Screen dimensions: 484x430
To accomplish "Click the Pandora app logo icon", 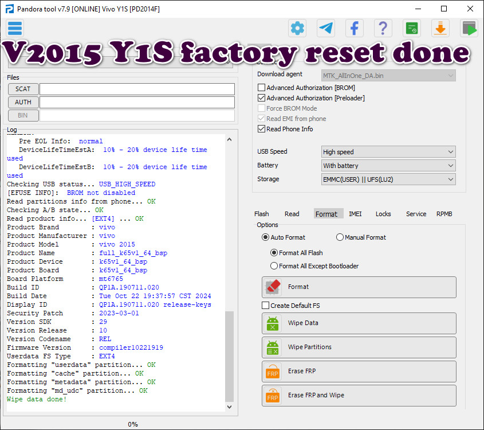I will [10, 9].
